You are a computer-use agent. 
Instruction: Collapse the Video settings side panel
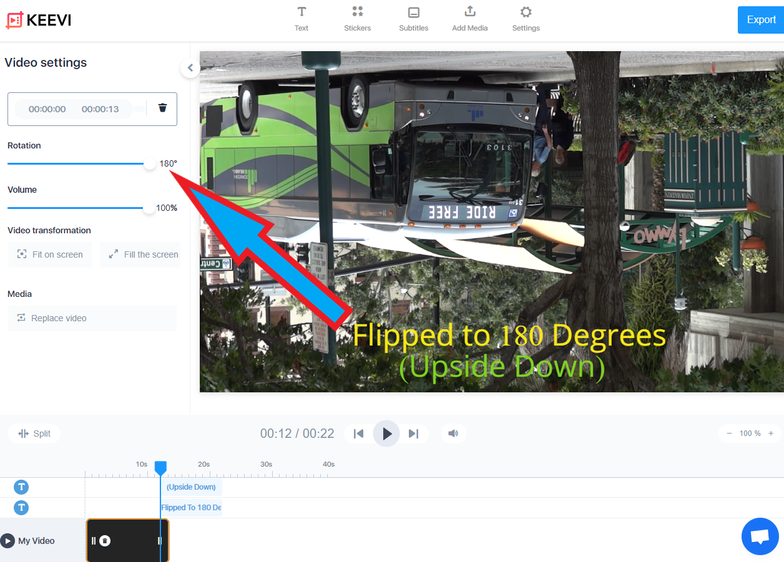coord(190,68)
